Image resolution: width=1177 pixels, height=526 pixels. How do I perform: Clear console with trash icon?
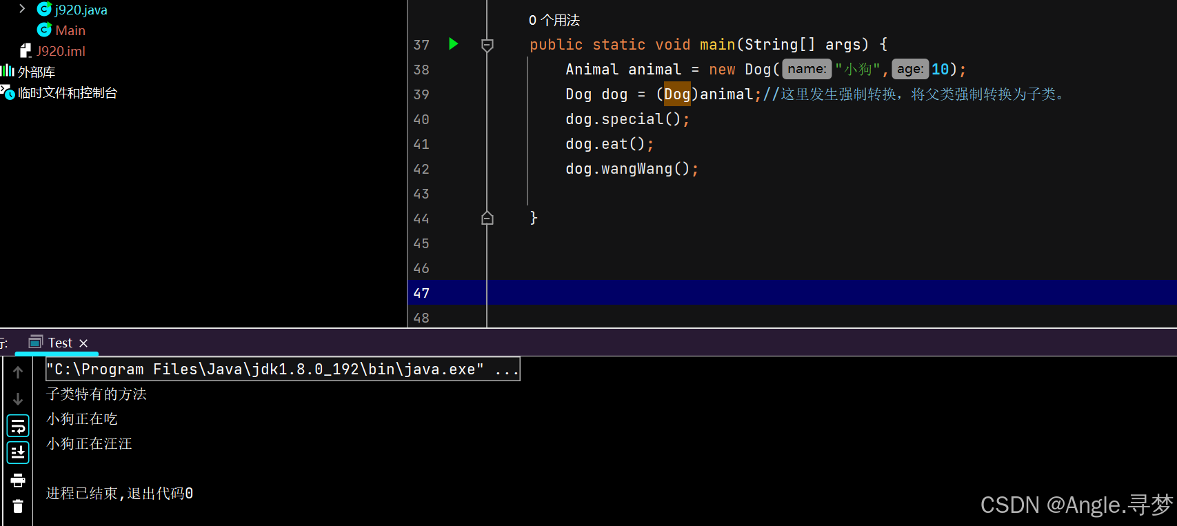click(x=18, y=507)
